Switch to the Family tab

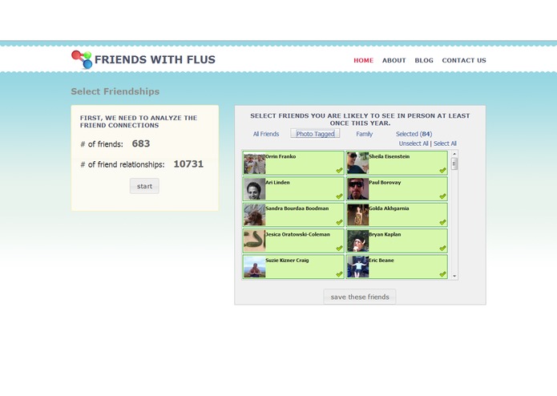[364, 134]
